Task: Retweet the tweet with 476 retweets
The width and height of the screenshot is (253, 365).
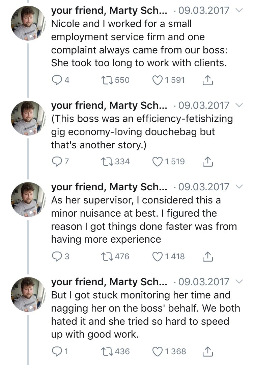Action: tap(107, 257)
